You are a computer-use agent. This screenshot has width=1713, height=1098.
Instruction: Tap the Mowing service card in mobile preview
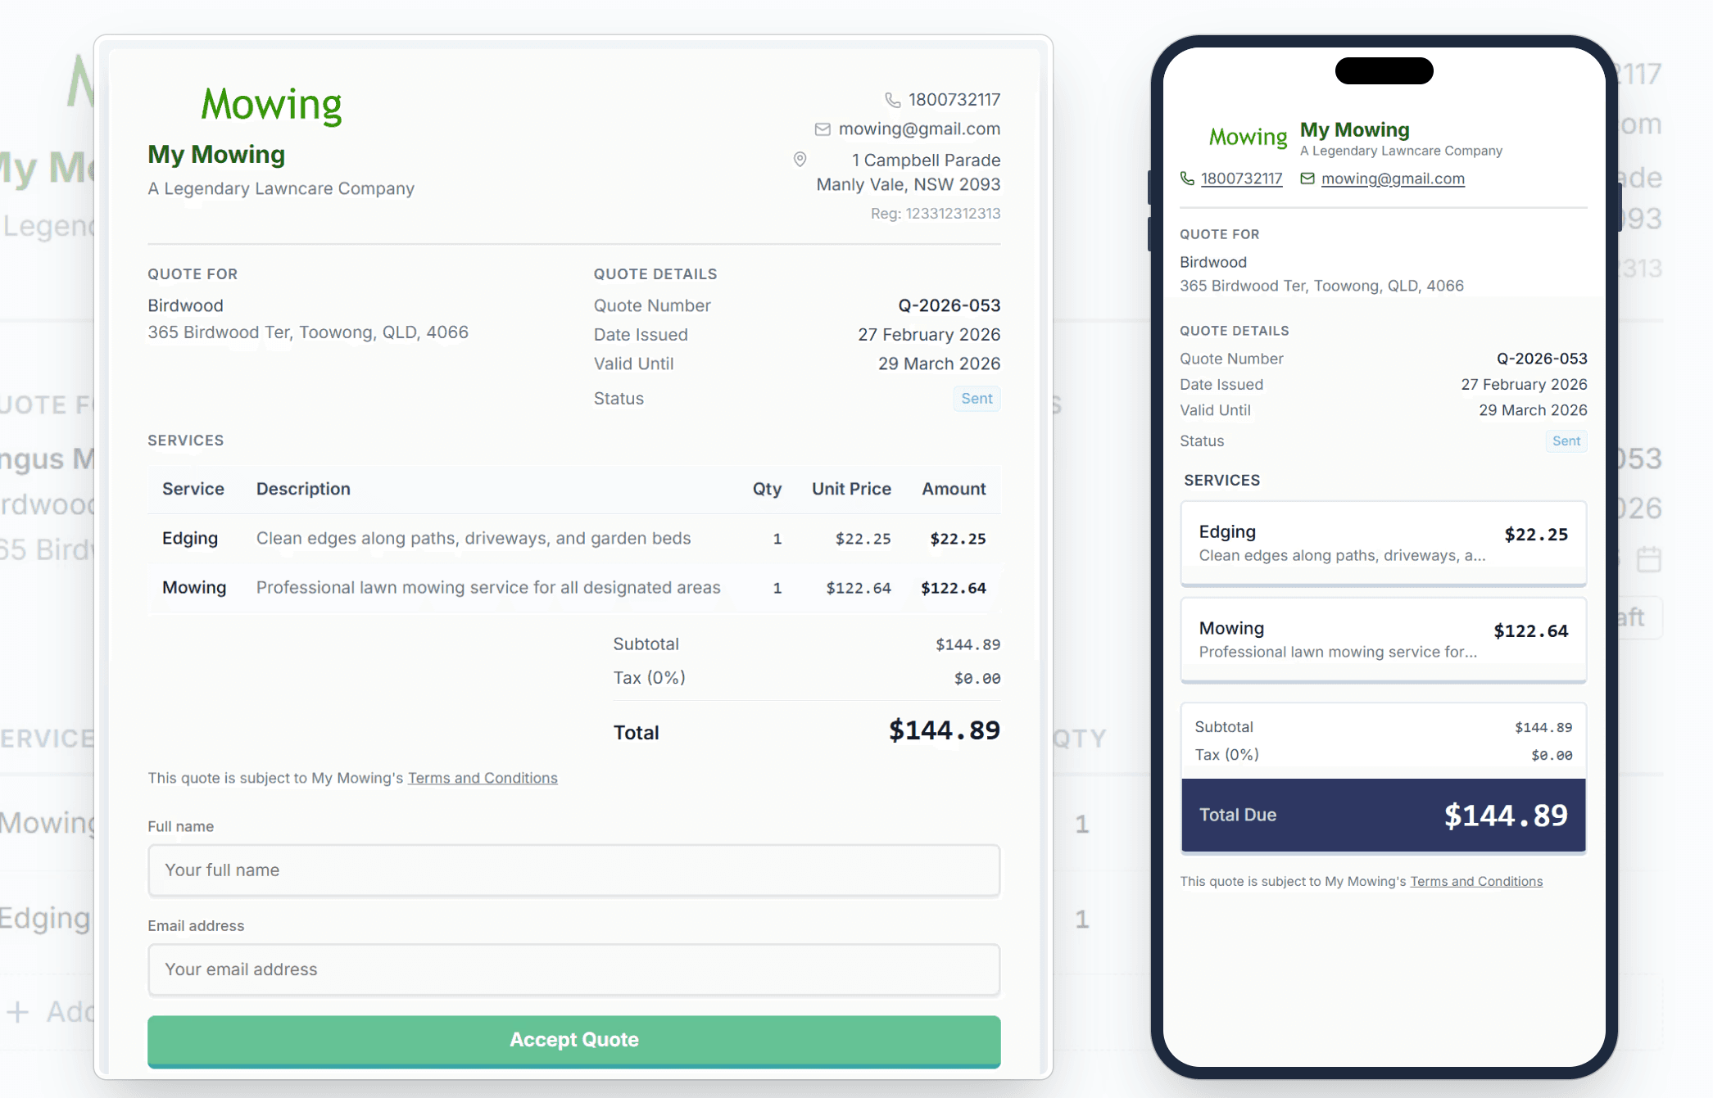click(1383, 639)
